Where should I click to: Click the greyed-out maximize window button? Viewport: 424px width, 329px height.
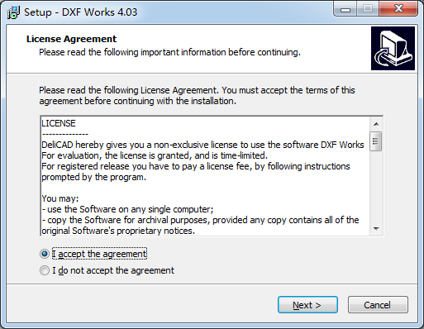[x=368, y=9]
